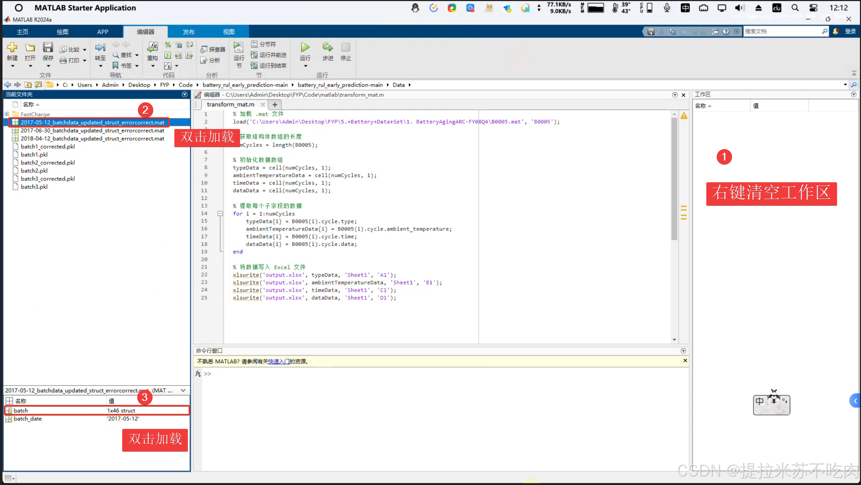The width and height of the screenshot is (861, 485).
Task: Open the New (新建) dropdown arrow
Action: pyautogui.click(x=12, y=66)
